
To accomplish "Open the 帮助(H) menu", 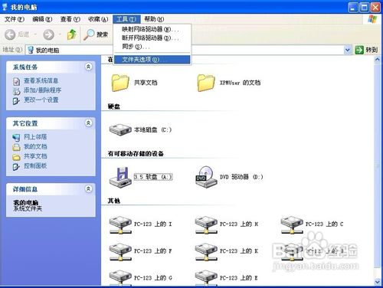I will [154, 19].
